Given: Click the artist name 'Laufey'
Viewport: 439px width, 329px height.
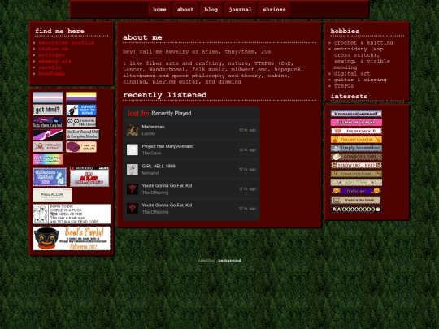Looking at the screenshot, I should pos(149,133).
